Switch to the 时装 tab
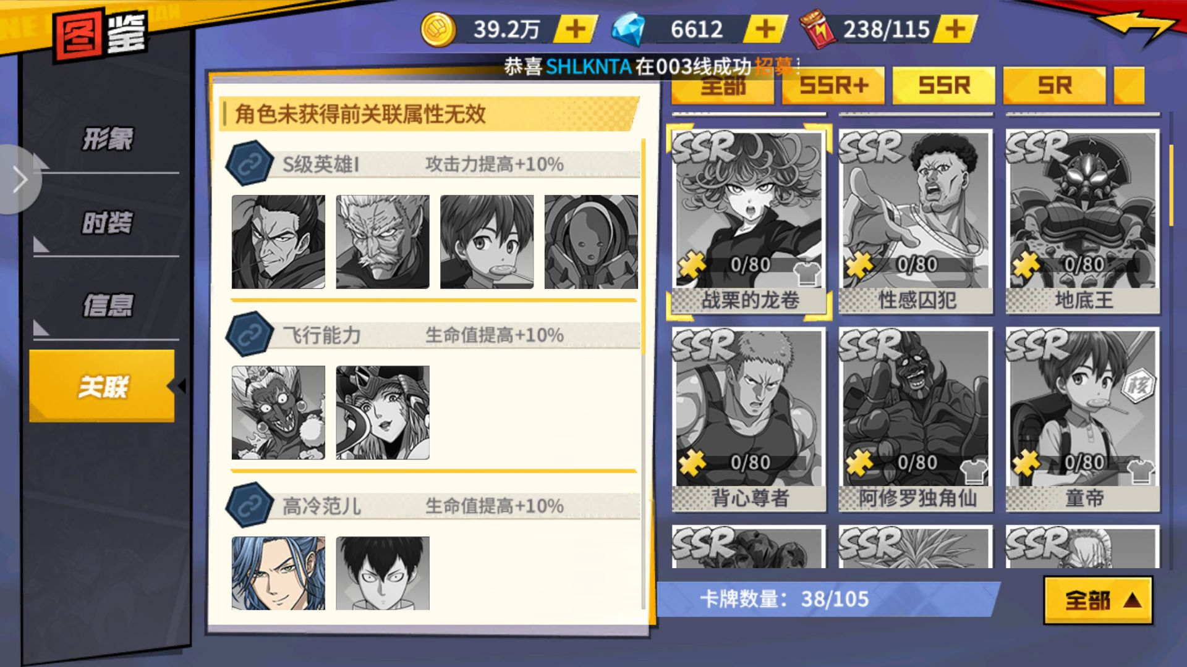The image size is (1187, 667). [106, 223]
